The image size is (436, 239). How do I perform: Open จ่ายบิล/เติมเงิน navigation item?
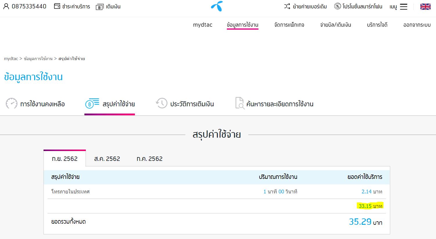pos(336,25)
